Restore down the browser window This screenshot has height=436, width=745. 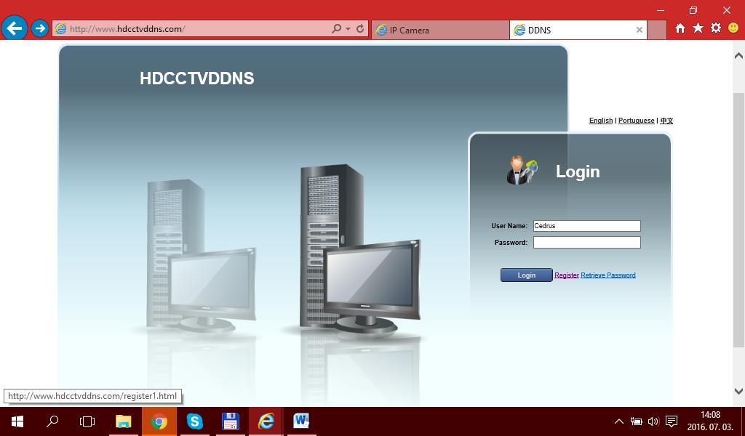(693, 10)
